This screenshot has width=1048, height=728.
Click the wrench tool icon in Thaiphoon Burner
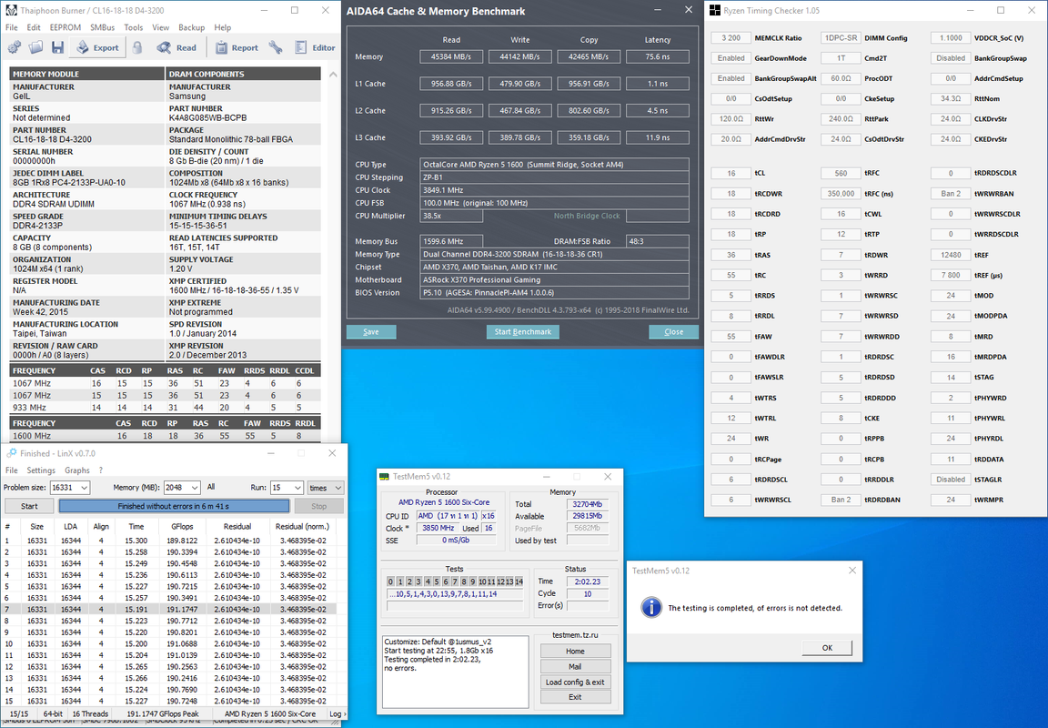[276, 47]
